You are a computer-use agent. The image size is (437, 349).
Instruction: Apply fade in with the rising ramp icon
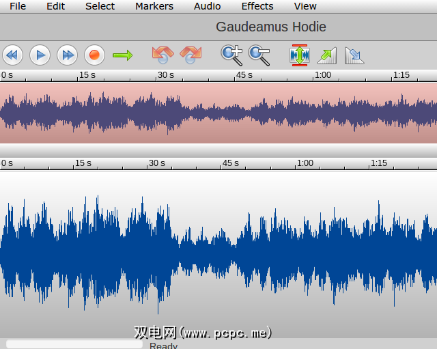tap(327, 55)
